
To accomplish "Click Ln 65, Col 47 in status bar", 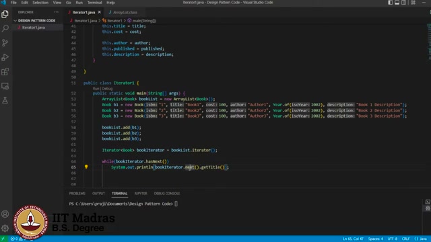I will point(353,239).
